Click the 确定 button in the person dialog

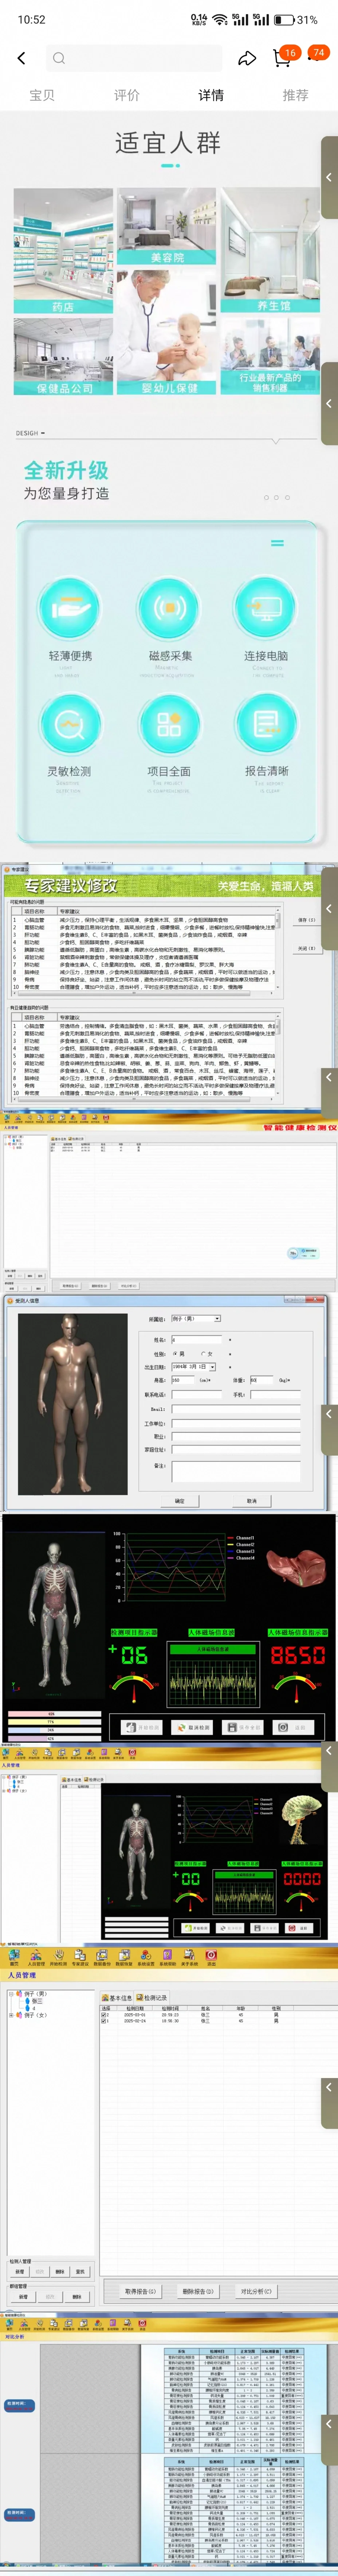click(180, 1500)
